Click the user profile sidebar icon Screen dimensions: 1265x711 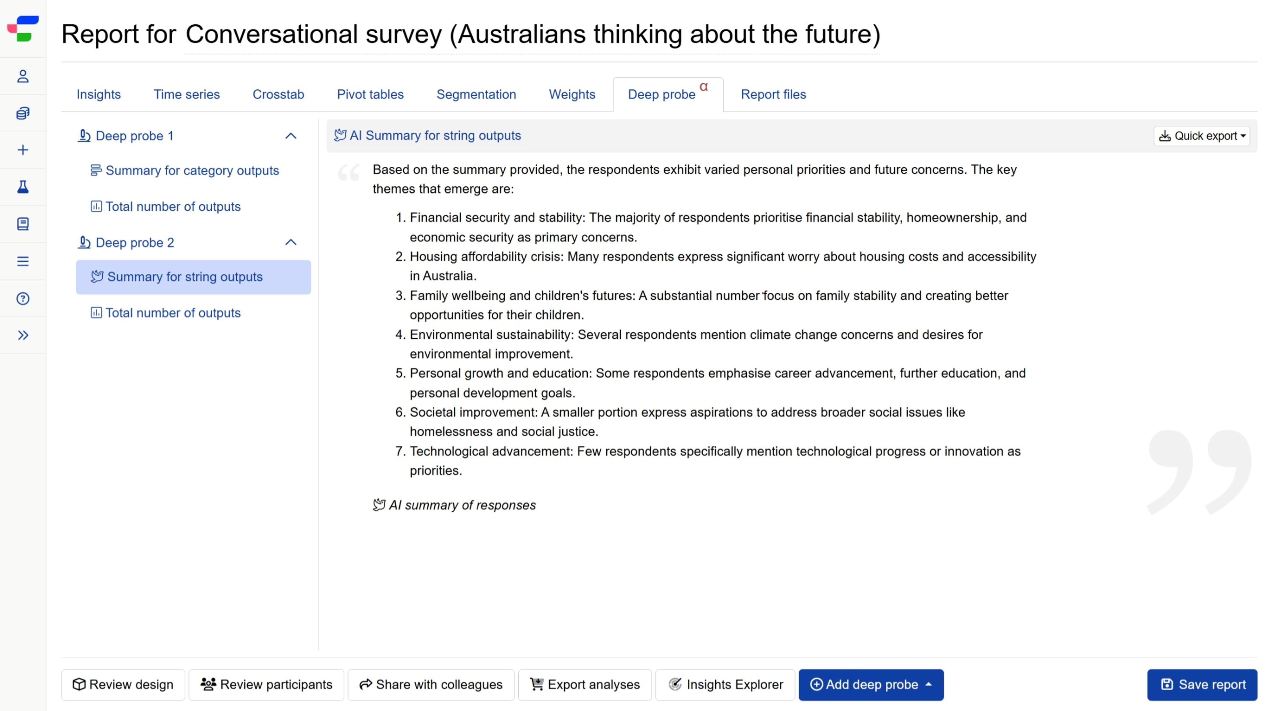(x=23, y=76)
